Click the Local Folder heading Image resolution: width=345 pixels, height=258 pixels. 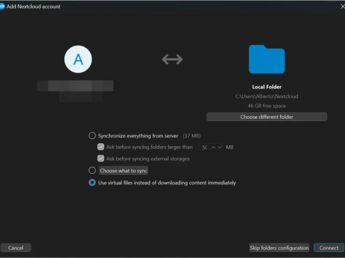point(267,87)
